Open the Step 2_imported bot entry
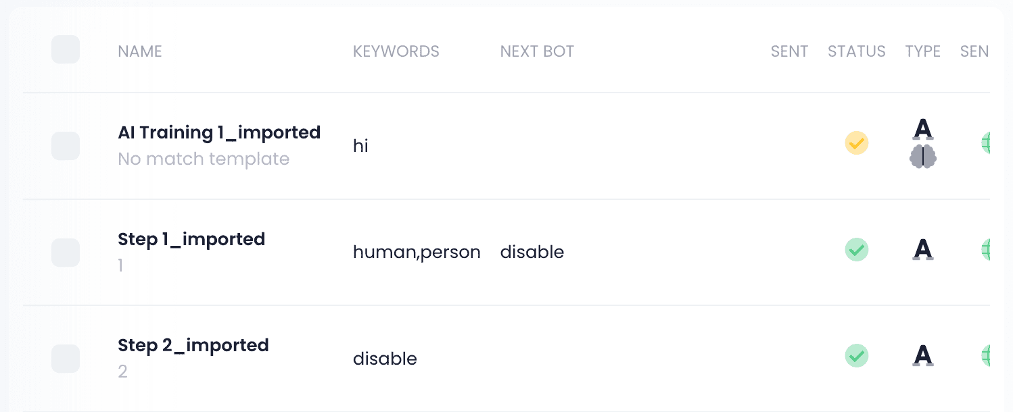1013x412 pixels. [193, 345]
